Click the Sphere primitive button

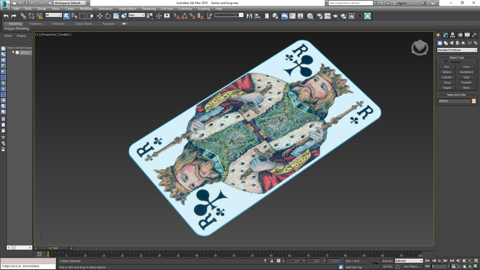point(447,72)
